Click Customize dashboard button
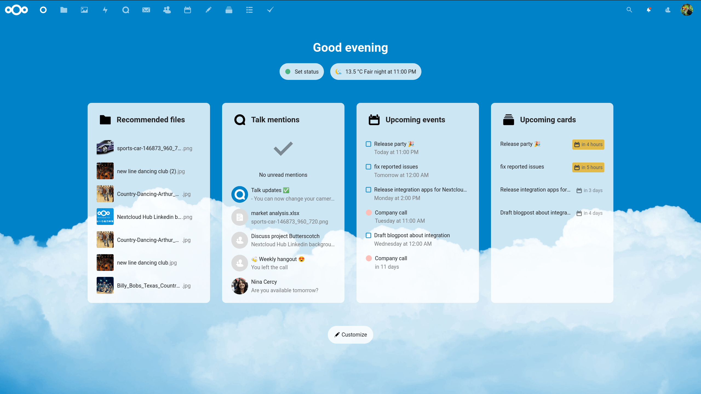This screenshot has height=394, width=701. (350, 335)
